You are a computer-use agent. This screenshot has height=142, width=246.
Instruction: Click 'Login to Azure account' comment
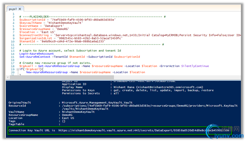70,51
